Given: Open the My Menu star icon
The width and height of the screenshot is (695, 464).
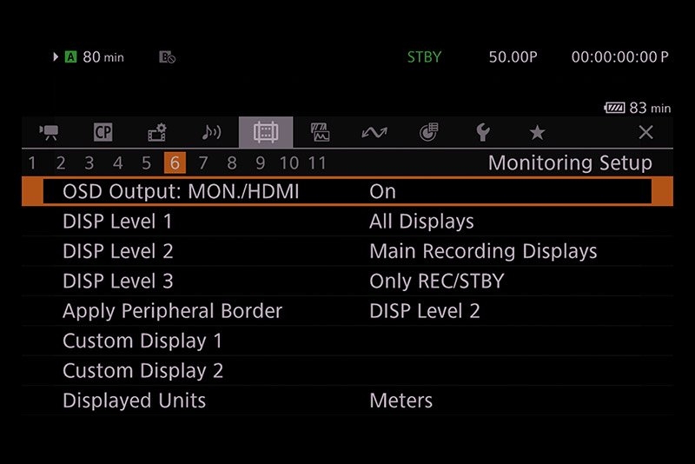Looking at the screenshot, I should pyautogui.click(x=537, y=132).
